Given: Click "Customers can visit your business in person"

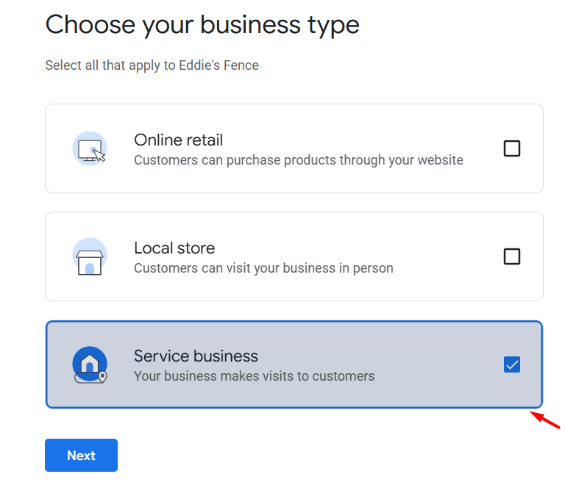Looking at the screenshot, I should point(263,267).
